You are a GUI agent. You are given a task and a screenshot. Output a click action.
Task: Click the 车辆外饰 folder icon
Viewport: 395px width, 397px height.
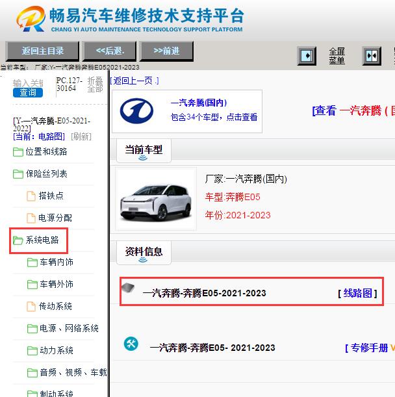click(32, 285)
